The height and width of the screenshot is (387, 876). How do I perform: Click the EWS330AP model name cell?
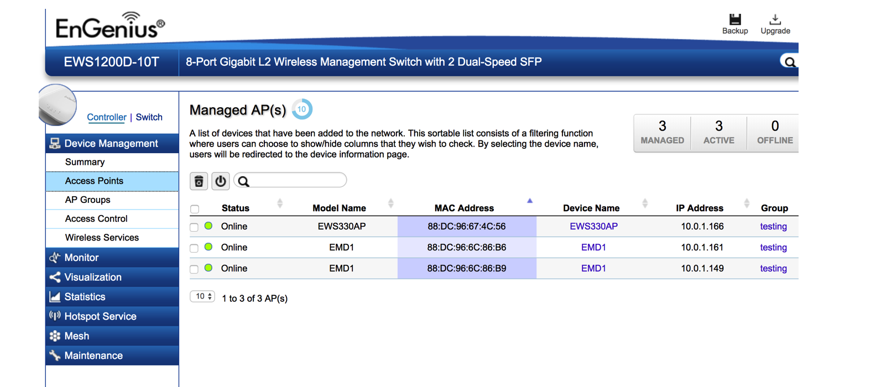pyautogui.click(x=342, y=226)
